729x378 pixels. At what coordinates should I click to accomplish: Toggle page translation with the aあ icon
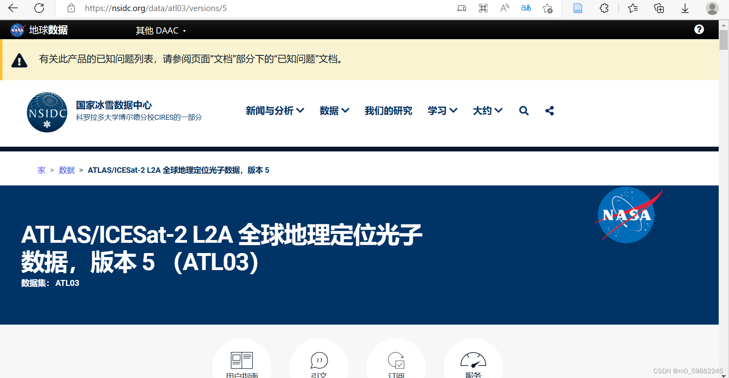click(x=526, y=8)
